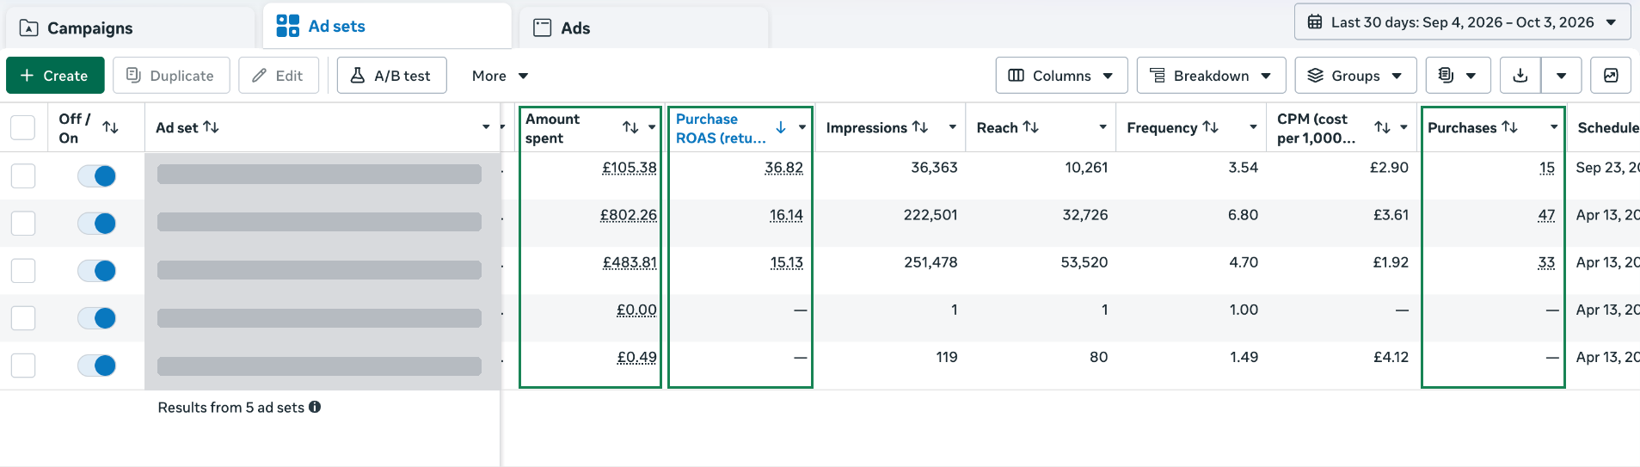Switch off the ad set spending £0.49
This screenshot has height=467, width=1640.
pos(96,366)
